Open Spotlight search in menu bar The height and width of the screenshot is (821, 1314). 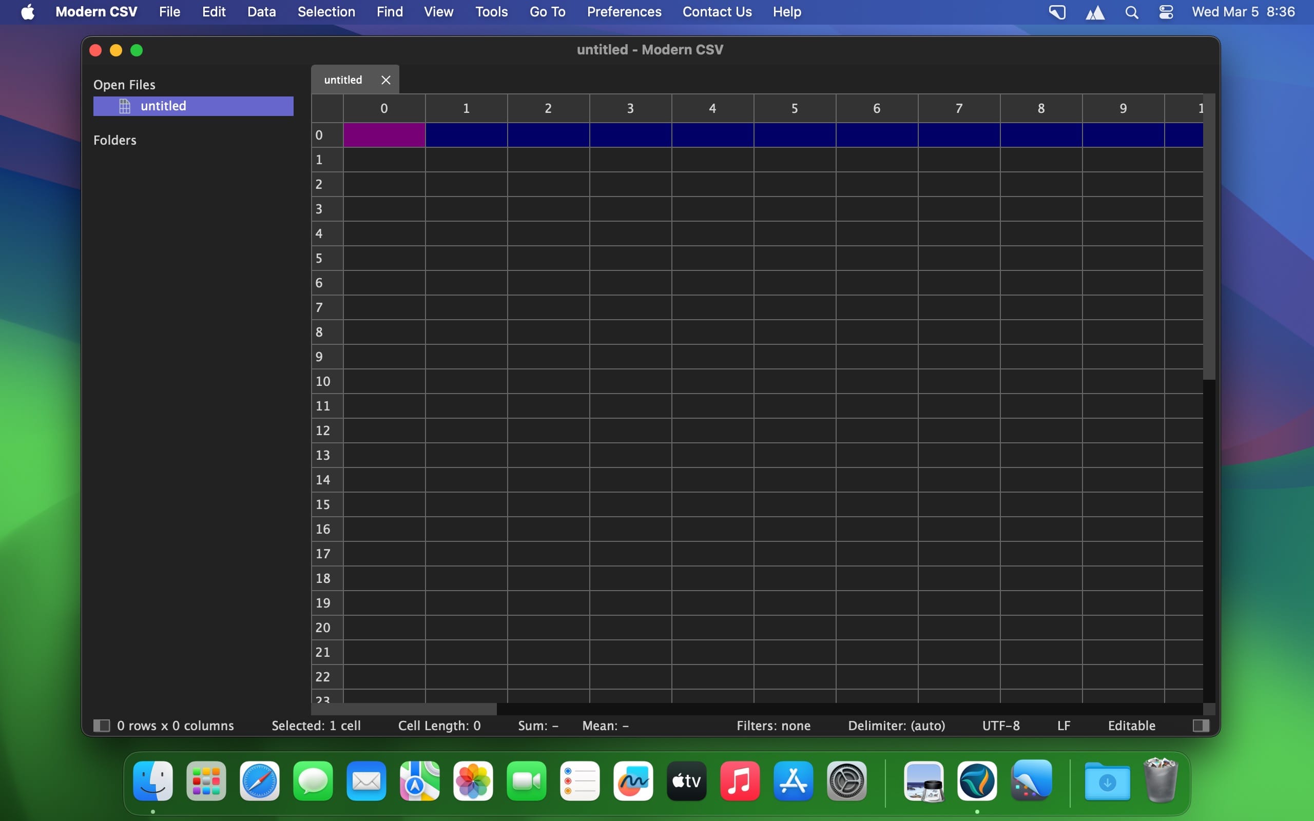tap(1132, 12)
